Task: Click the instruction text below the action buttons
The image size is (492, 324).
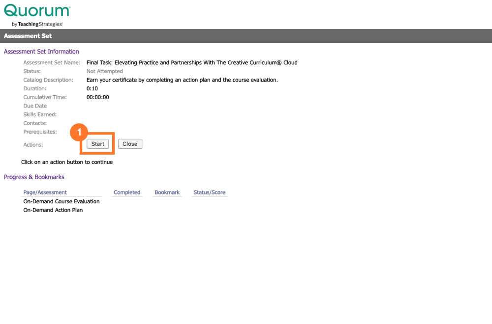Action: [x=67, y=162]
